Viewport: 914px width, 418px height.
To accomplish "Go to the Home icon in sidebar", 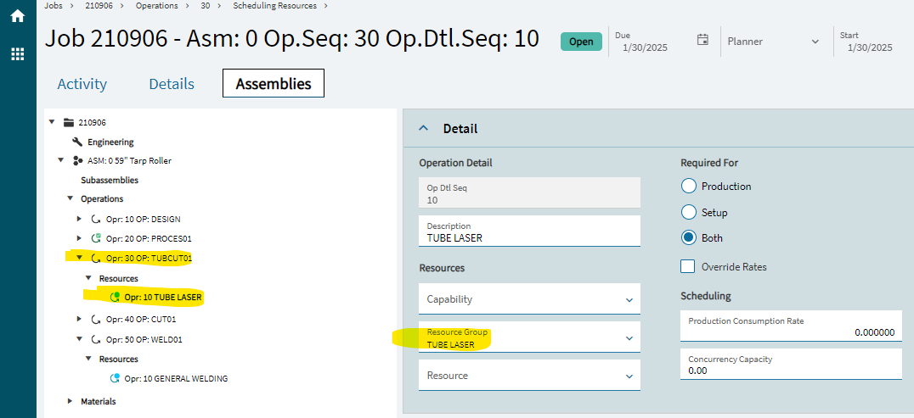I will pos(18,16).
